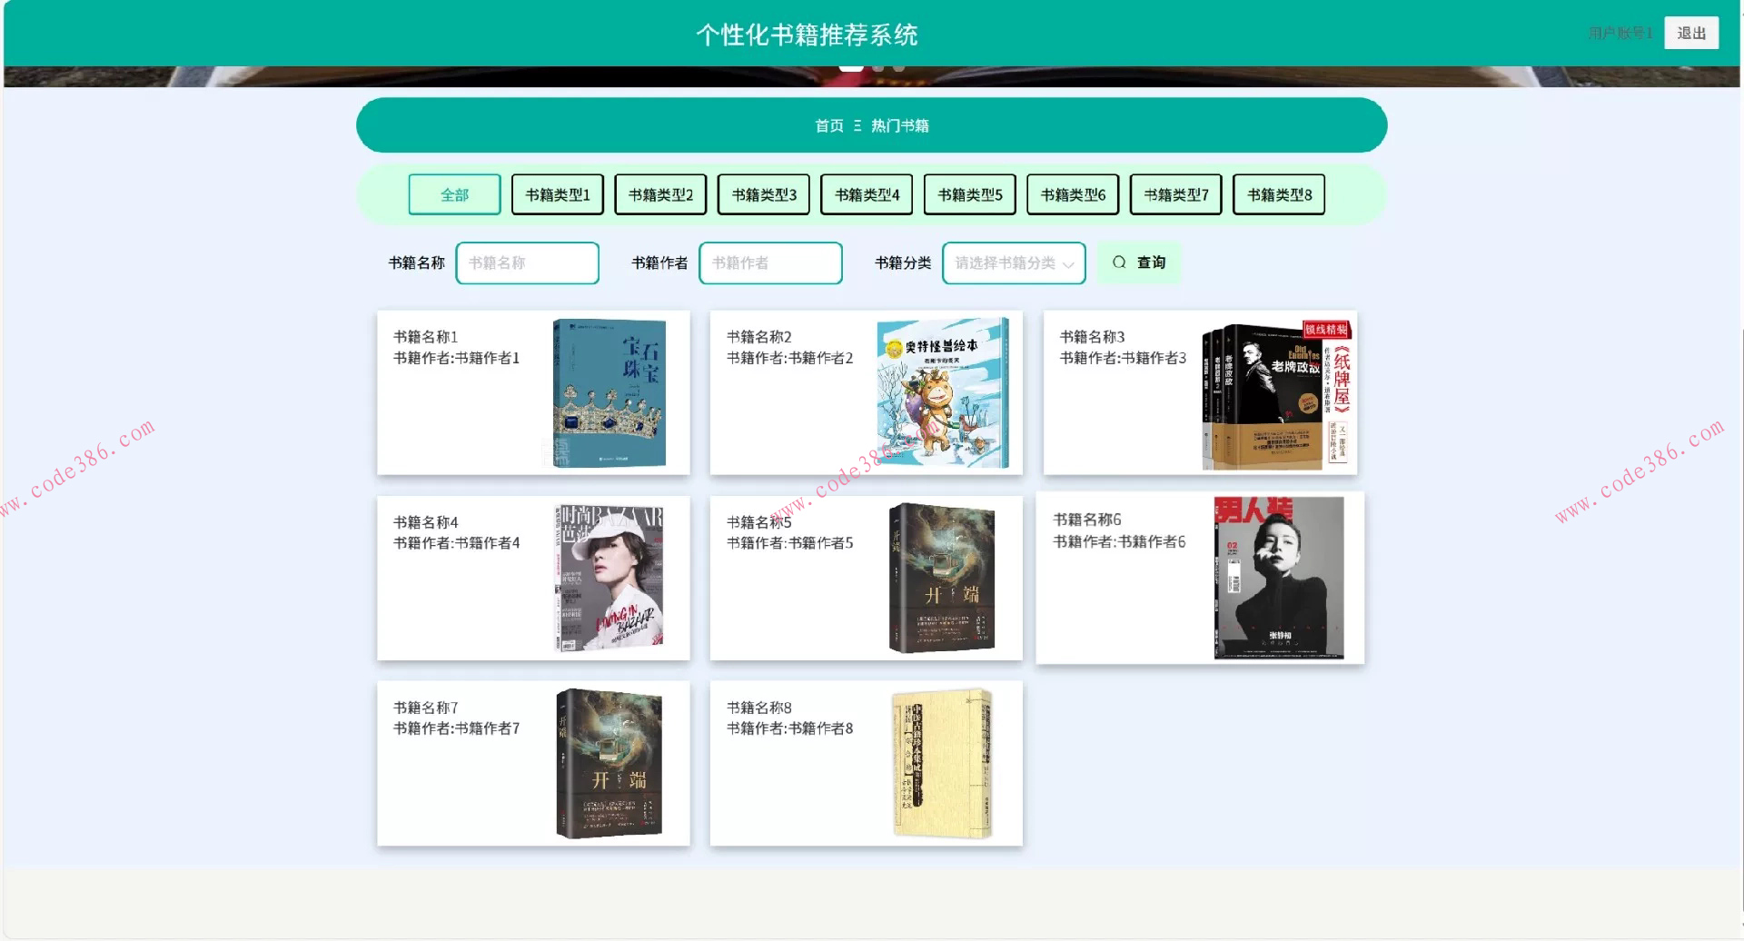The image size is (1744, 941).
Task: Click the cover thumbnail of 书籍名称2
Action: coord(942,391)
